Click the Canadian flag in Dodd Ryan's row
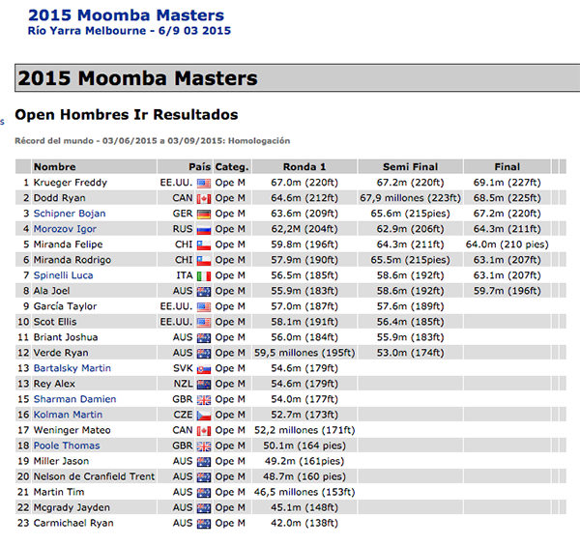 [x=203, y=198]
